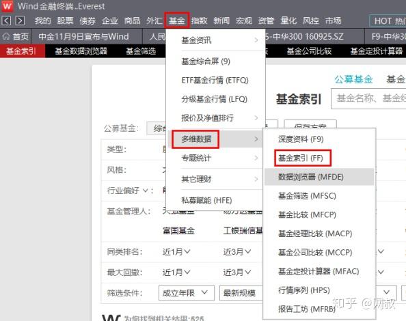
Task: Select the 基金索引 sub-tab
Action: coord(23,51)
